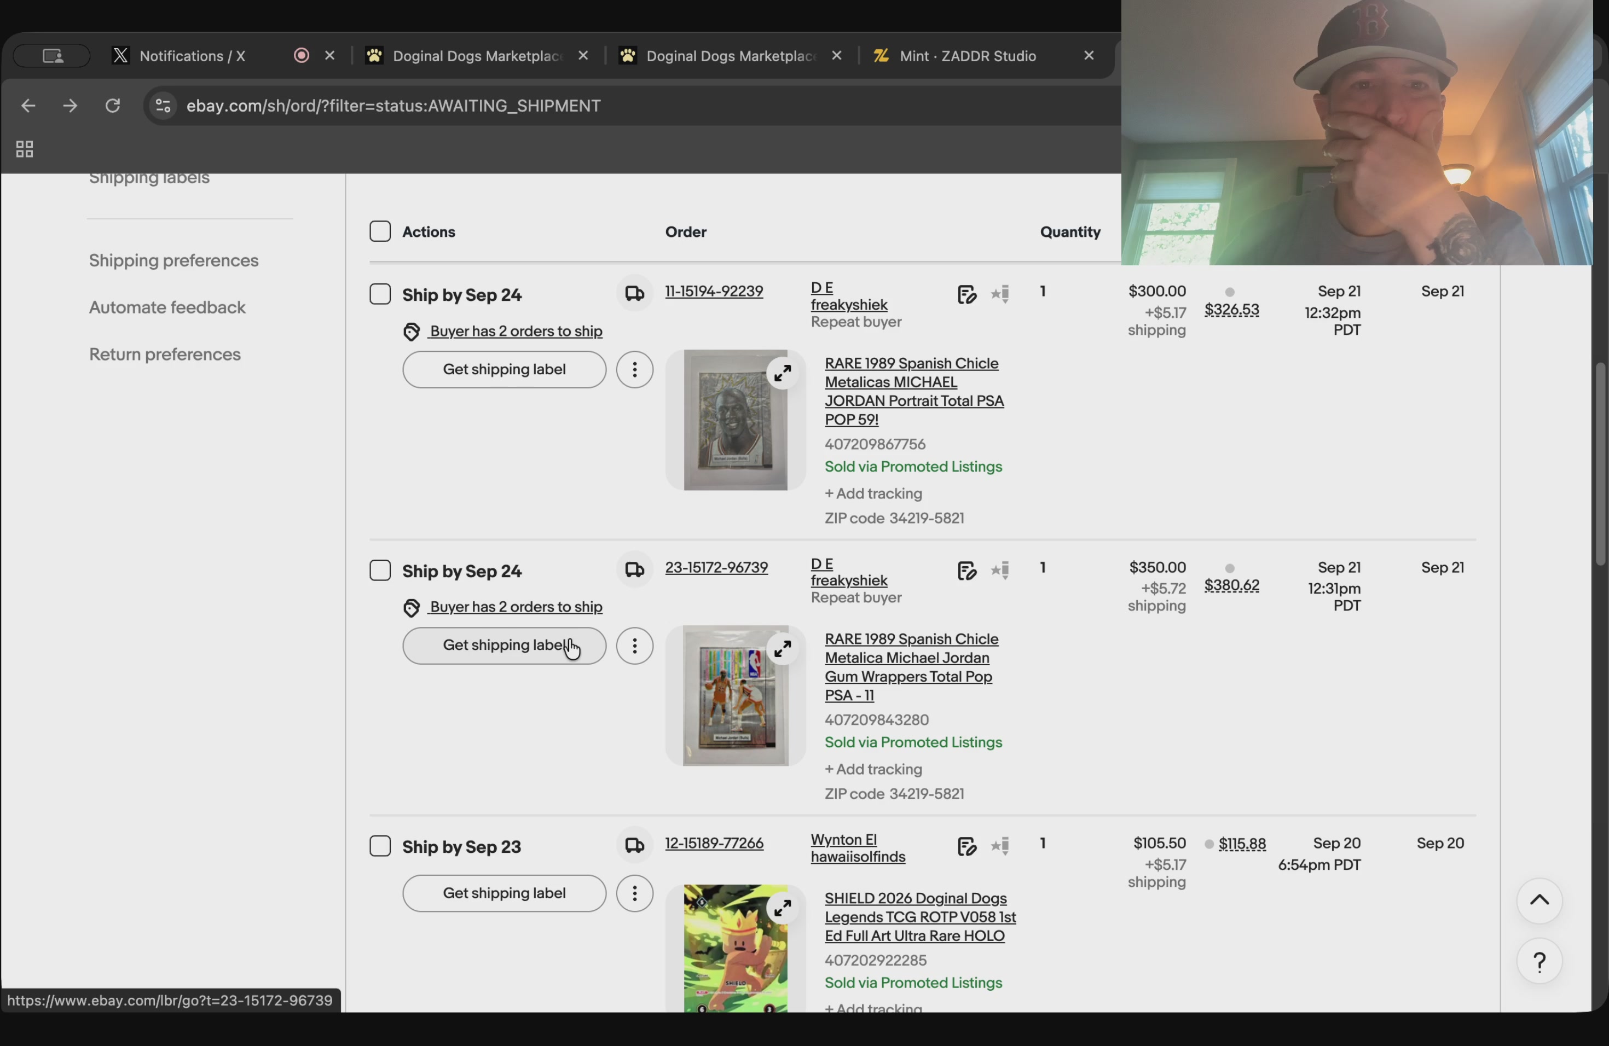Open note icon for hawaiisolfinds order
This screenshot has height=1046, width=1609.
pyautogui.click(x=966, y=847)
